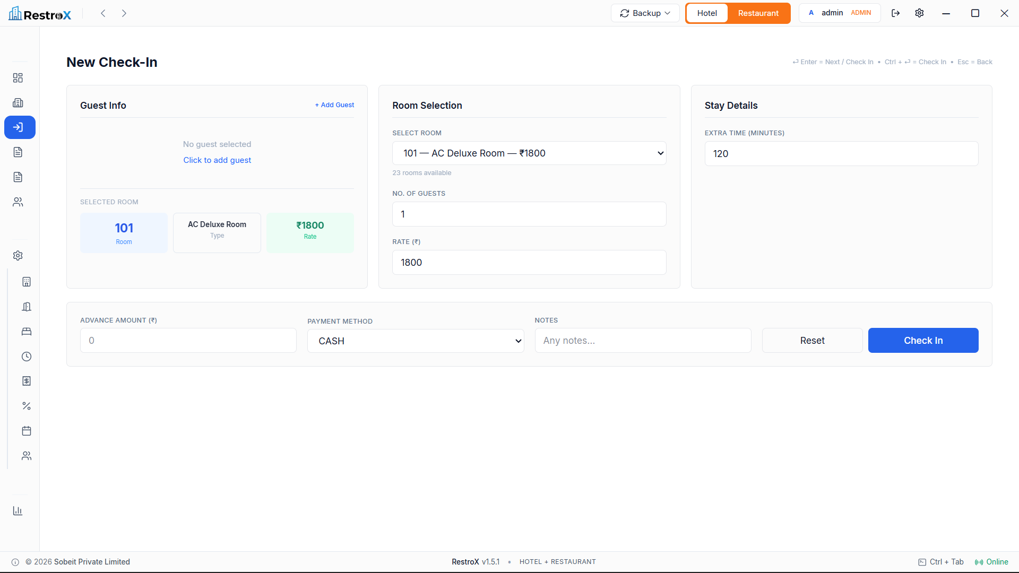
Task: Click 'HOTEL + RESTAURANT' footer label
Action: (x=557, y=562)
